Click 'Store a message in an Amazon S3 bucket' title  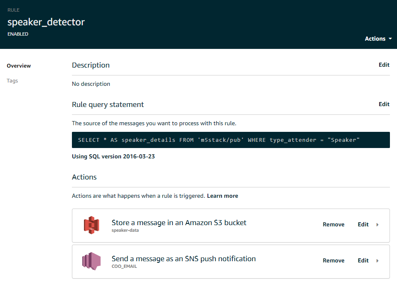coord(179,223)
